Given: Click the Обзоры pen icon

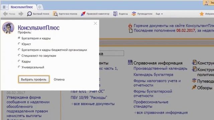Looking at the screenshot, I should point(194,87).
